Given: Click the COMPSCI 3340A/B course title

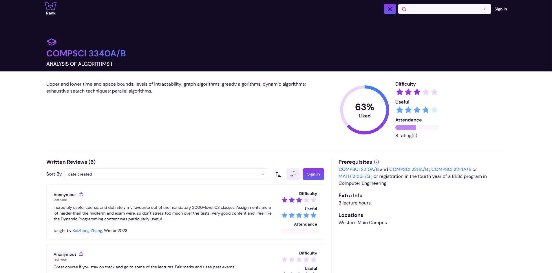Looking at the screenshot, I should [x=86, y=54].
